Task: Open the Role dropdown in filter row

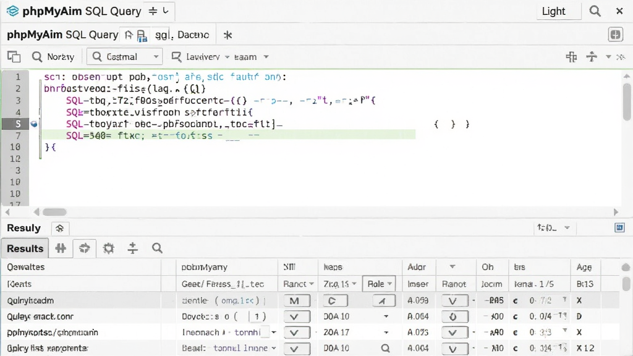Action: (379, 284)
